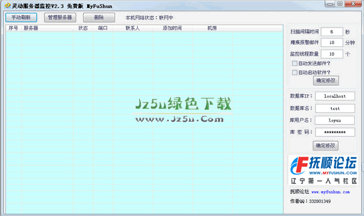This screenshot has width=364, height=216.
Task: Click the 删除 delete button
Action: (x=99, y=18)
